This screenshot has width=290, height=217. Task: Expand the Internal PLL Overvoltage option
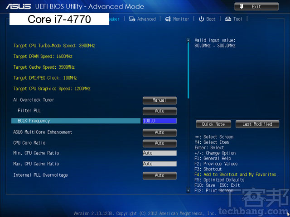(x=159, y=175)
